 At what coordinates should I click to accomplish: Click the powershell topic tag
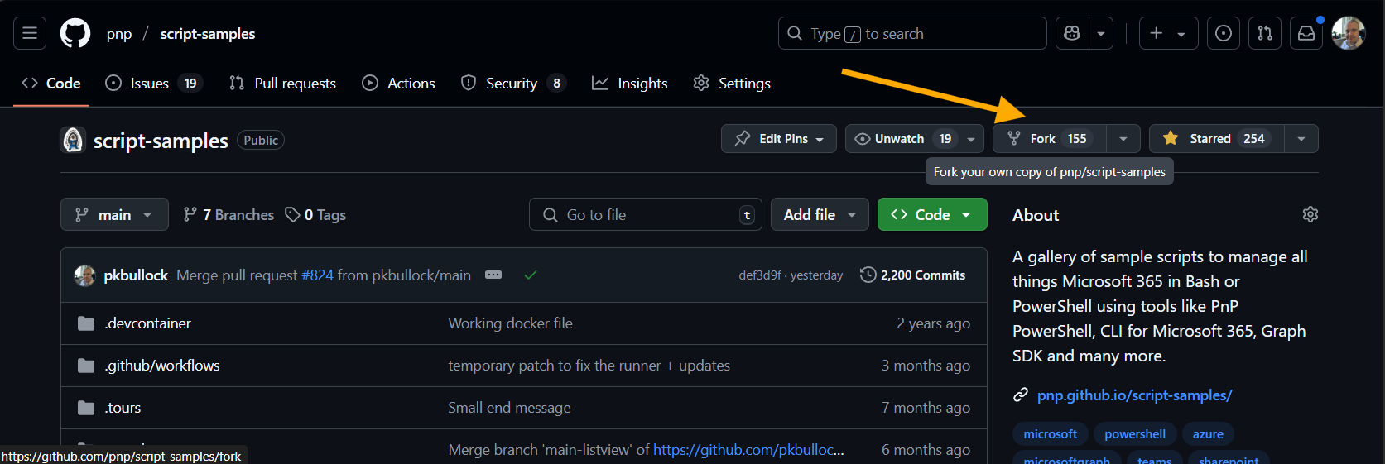point(1135,434)
